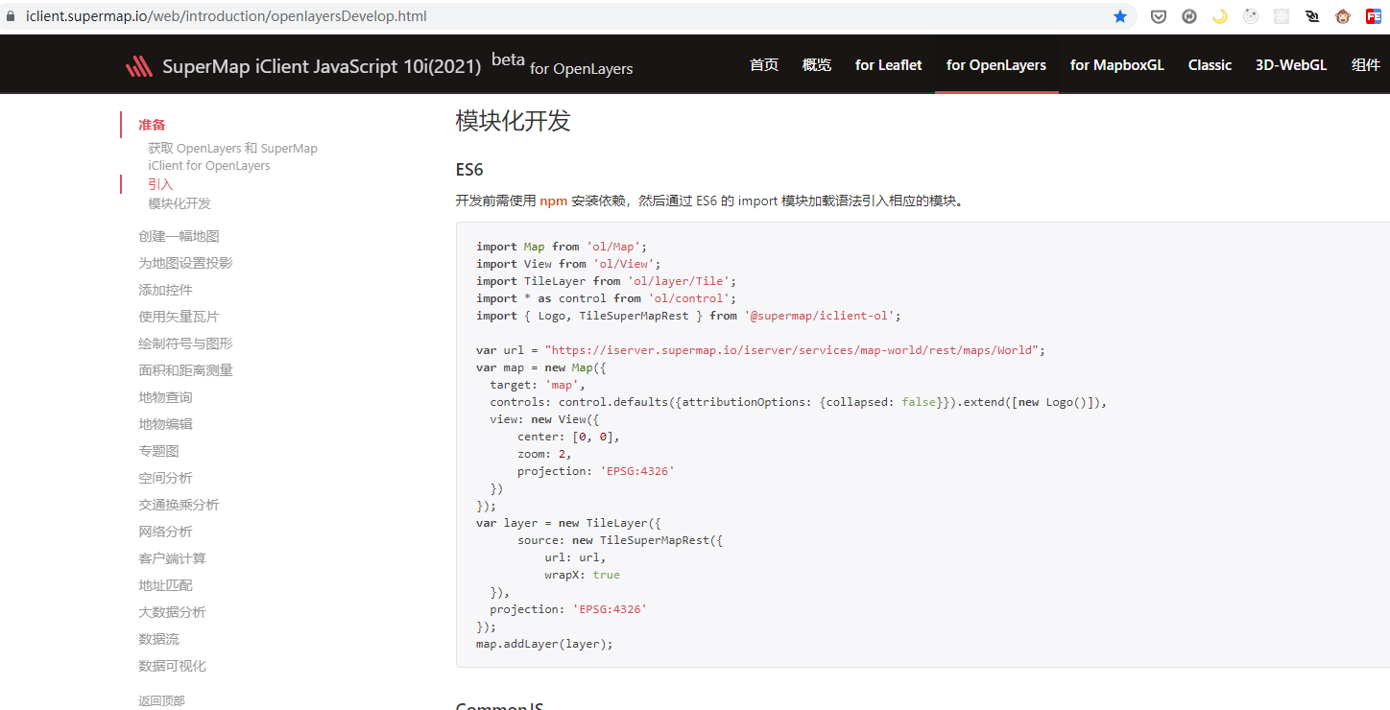Image resolution: width=1390 pixels, height=710 pixels.
Task: Go to the 3D-WebGL nav tab
Action: (x=1291, y=65)
